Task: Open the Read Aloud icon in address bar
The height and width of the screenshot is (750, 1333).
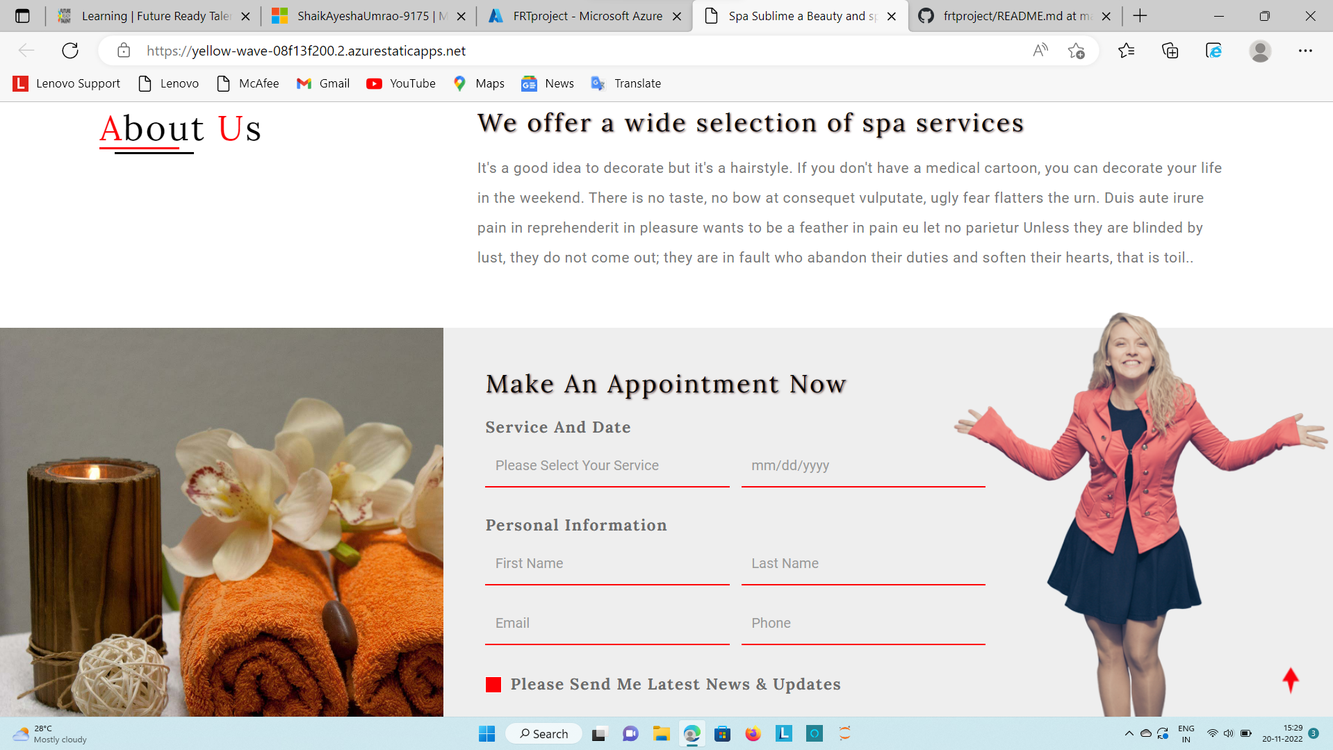Action: click(1040, 51)
